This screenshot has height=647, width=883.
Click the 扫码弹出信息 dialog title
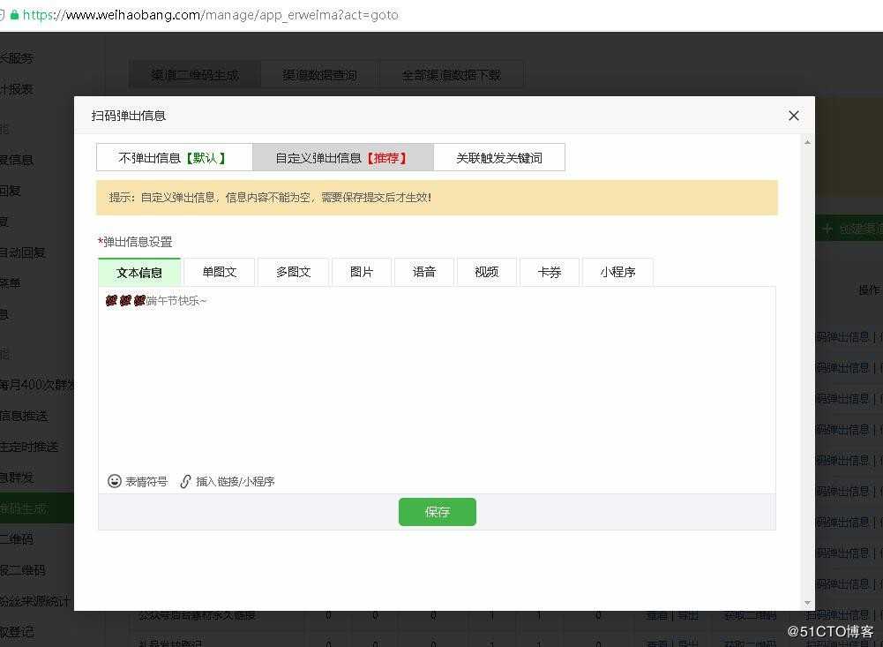click(x=129, y=116)
